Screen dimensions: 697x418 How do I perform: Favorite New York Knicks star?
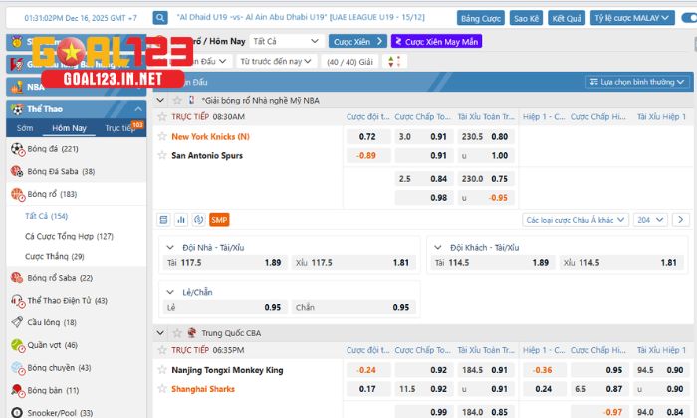click(162, 136)
